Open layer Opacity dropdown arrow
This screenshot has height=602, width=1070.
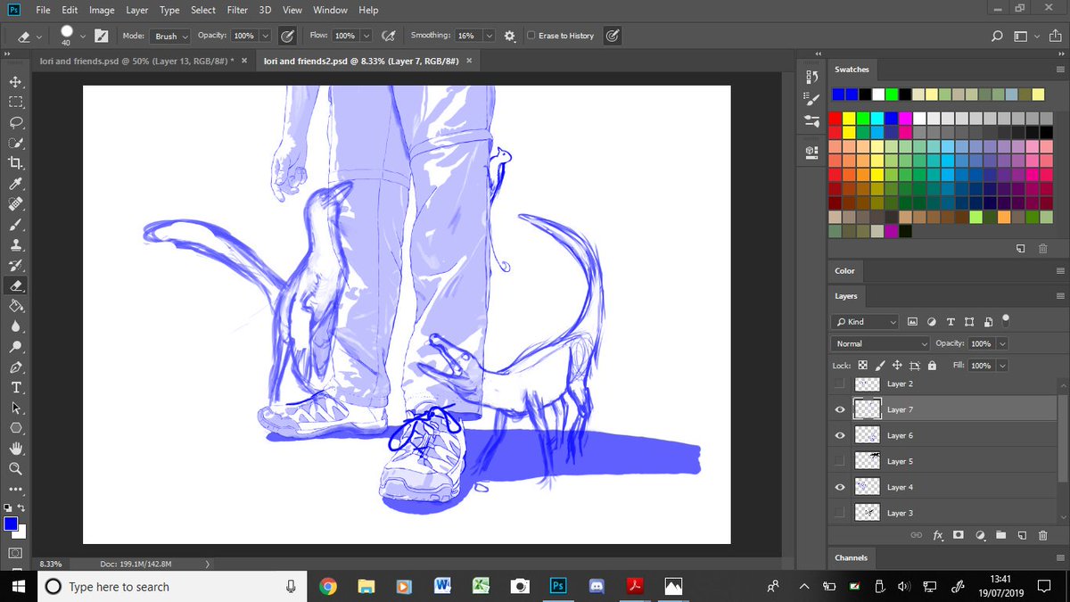[1003, 343]
